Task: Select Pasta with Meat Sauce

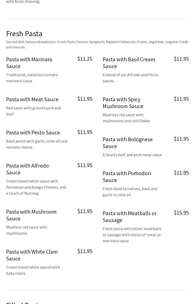Action: click(32, 99)
